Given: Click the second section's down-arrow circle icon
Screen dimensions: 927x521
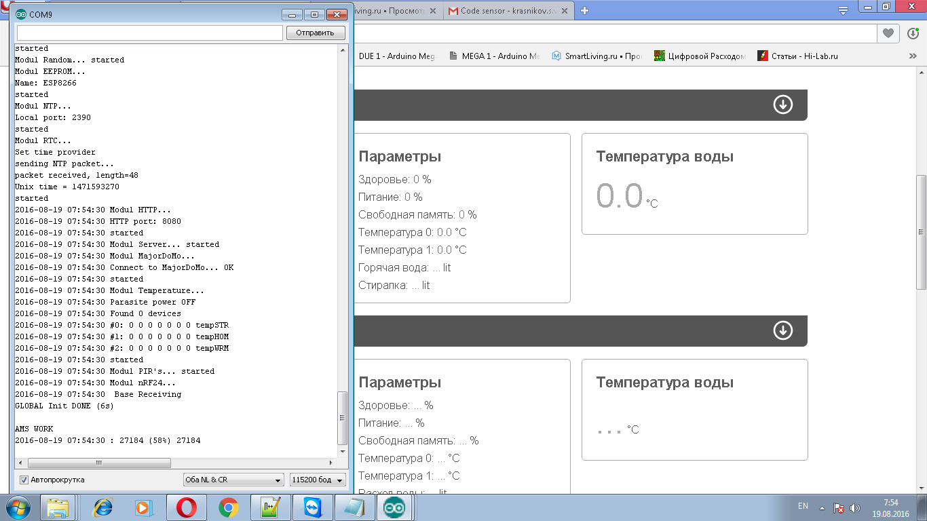Looking at the screenshot, I should 783,330.
